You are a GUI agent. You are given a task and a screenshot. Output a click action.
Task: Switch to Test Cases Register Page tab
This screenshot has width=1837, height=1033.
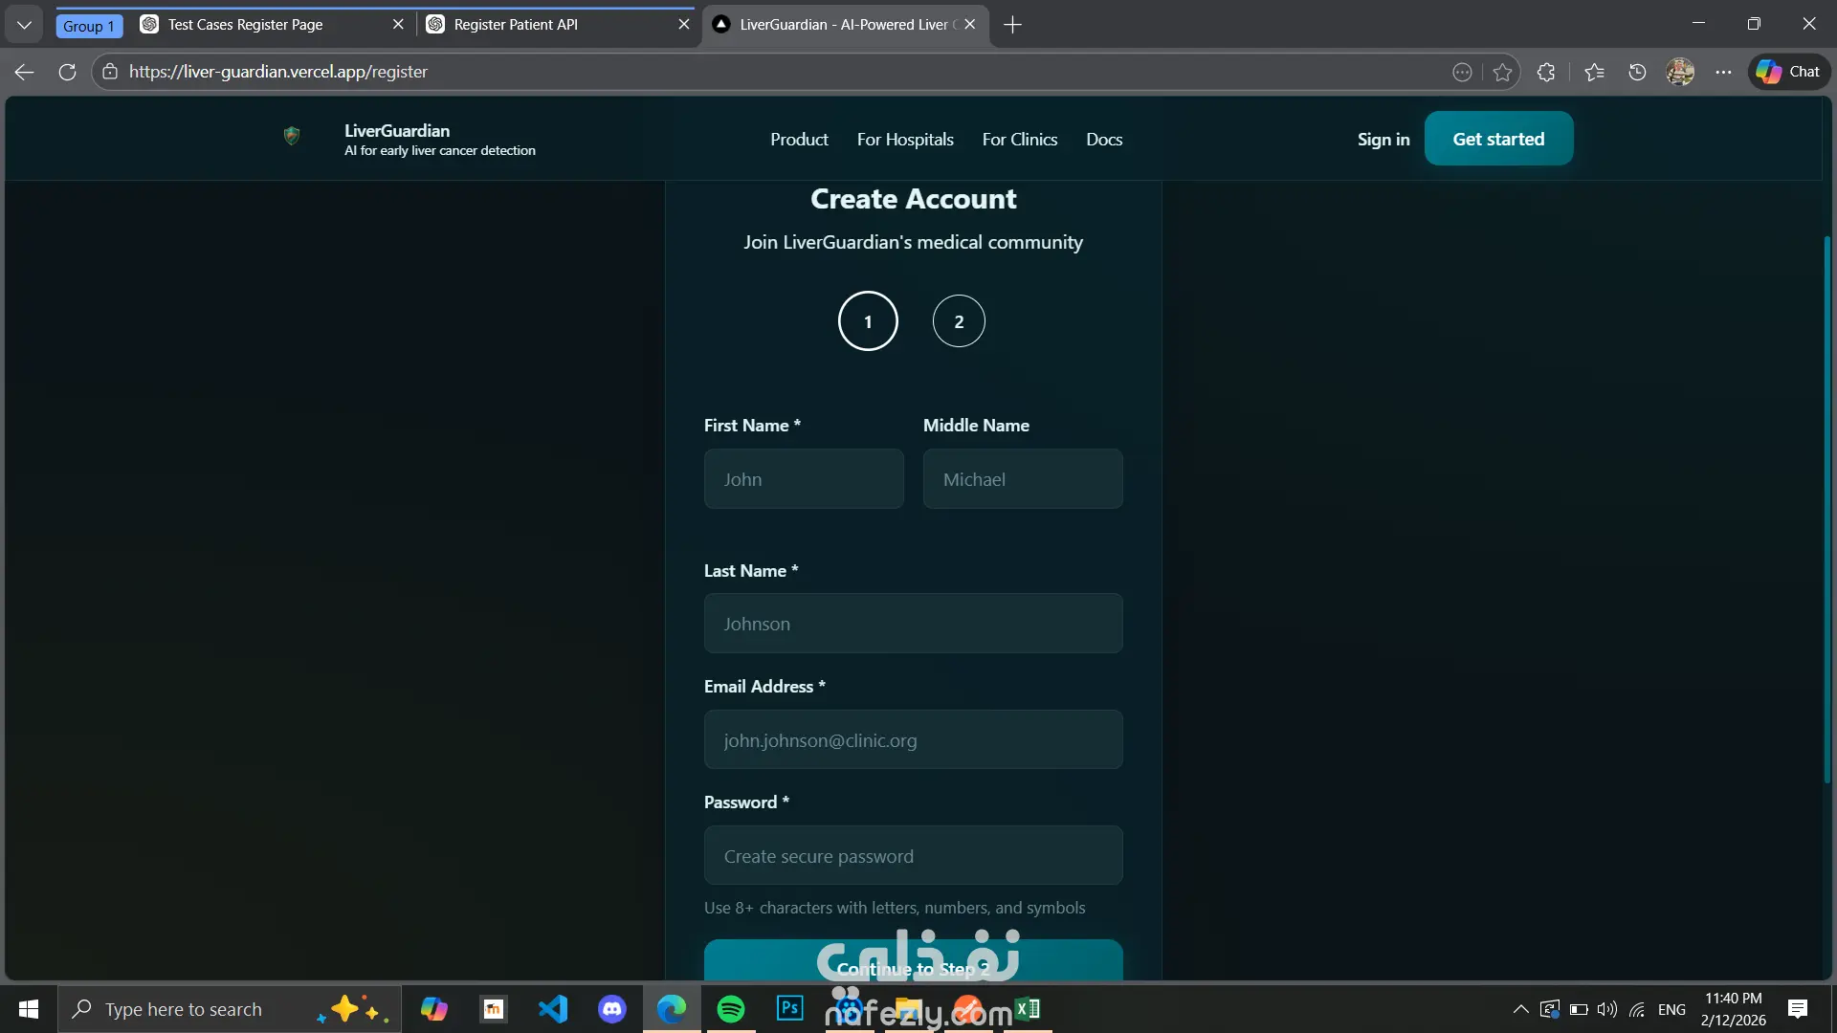(x=245, y=25)
